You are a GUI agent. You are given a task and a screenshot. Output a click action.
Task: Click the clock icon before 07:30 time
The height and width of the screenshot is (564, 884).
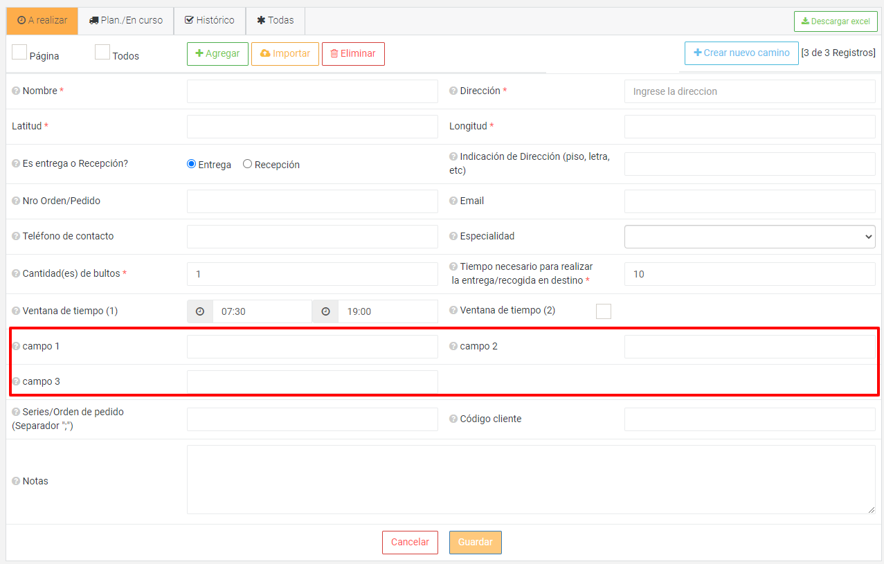click(x=200, y=311)
